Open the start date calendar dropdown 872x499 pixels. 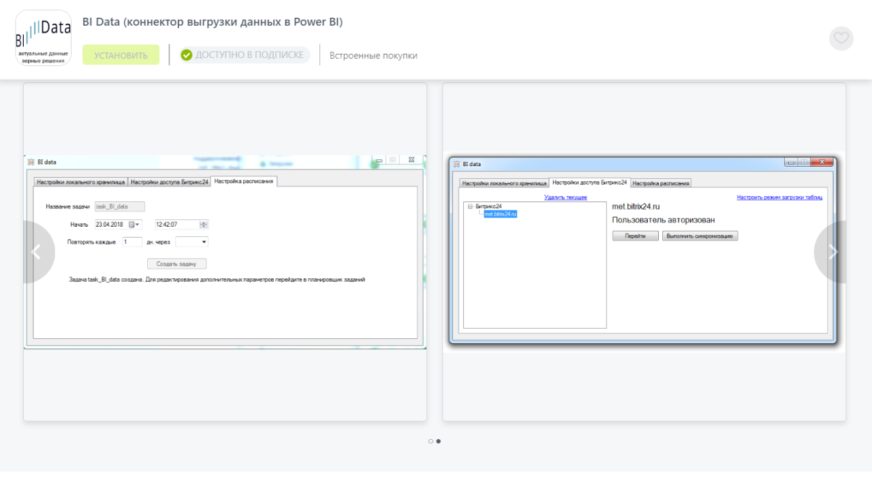tap(134, 225)
